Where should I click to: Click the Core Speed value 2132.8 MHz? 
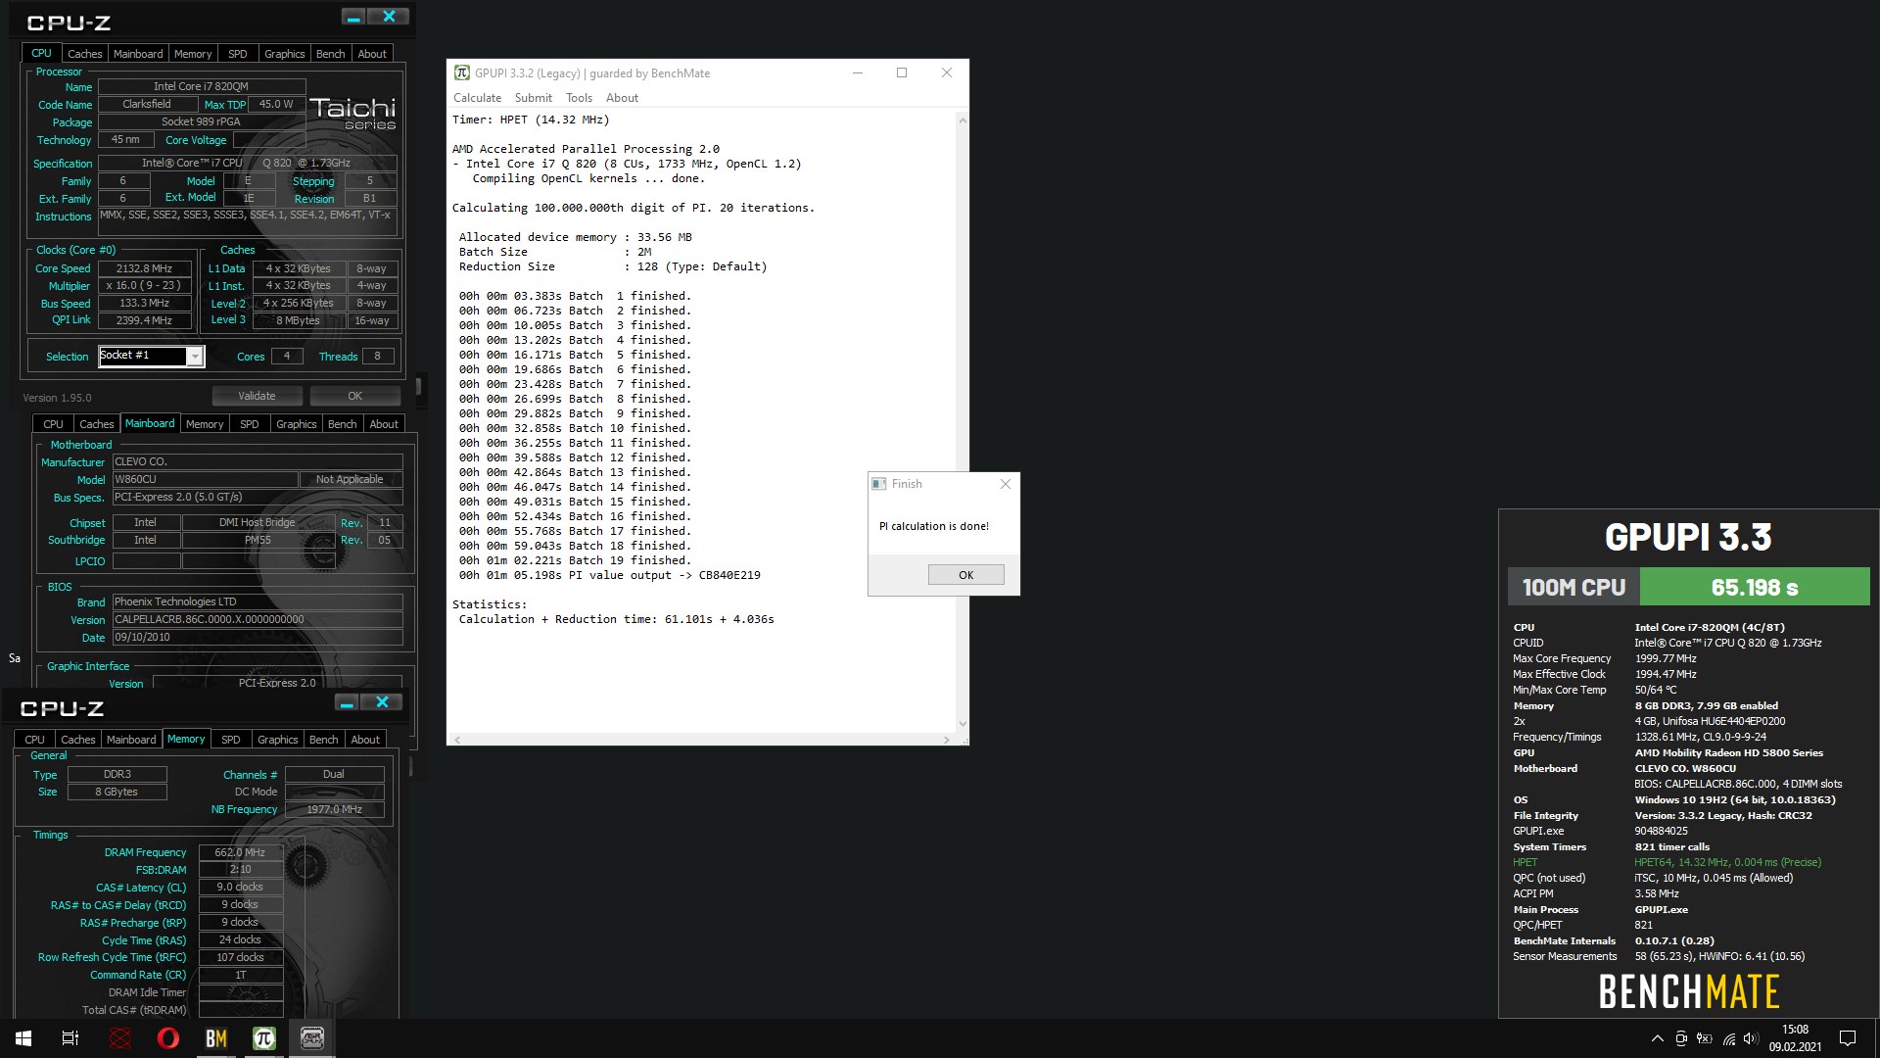(x=144, y=268)
